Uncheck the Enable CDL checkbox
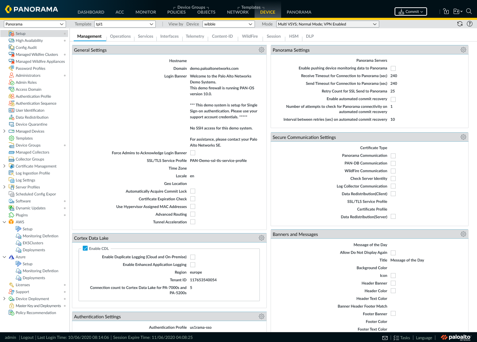 pos(85,248)
